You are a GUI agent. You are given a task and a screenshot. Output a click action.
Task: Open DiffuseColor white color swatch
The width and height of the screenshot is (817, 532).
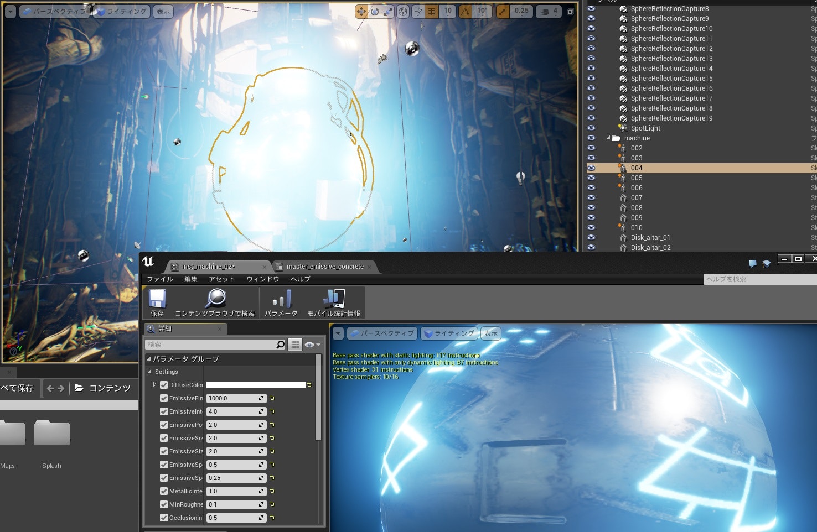coord(256,385)
